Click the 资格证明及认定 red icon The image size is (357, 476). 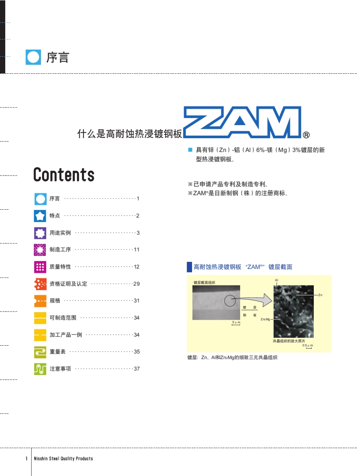pos(40,284)
